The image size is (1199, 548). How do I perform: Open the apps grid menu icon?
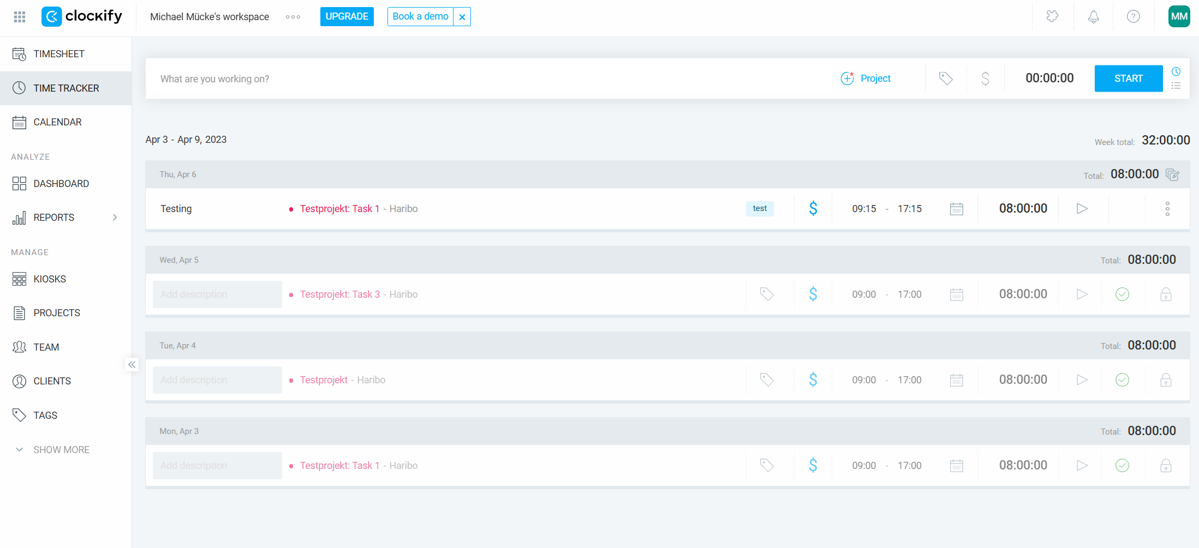tap(20, 17)
